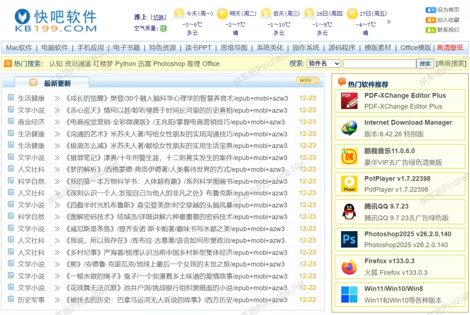Image resolution: width=470 pixels, height=315 pixels.
Task: Click the PDF-XChange Editor Plus icon
Action: pyautogui.click(x=349, y=100)
